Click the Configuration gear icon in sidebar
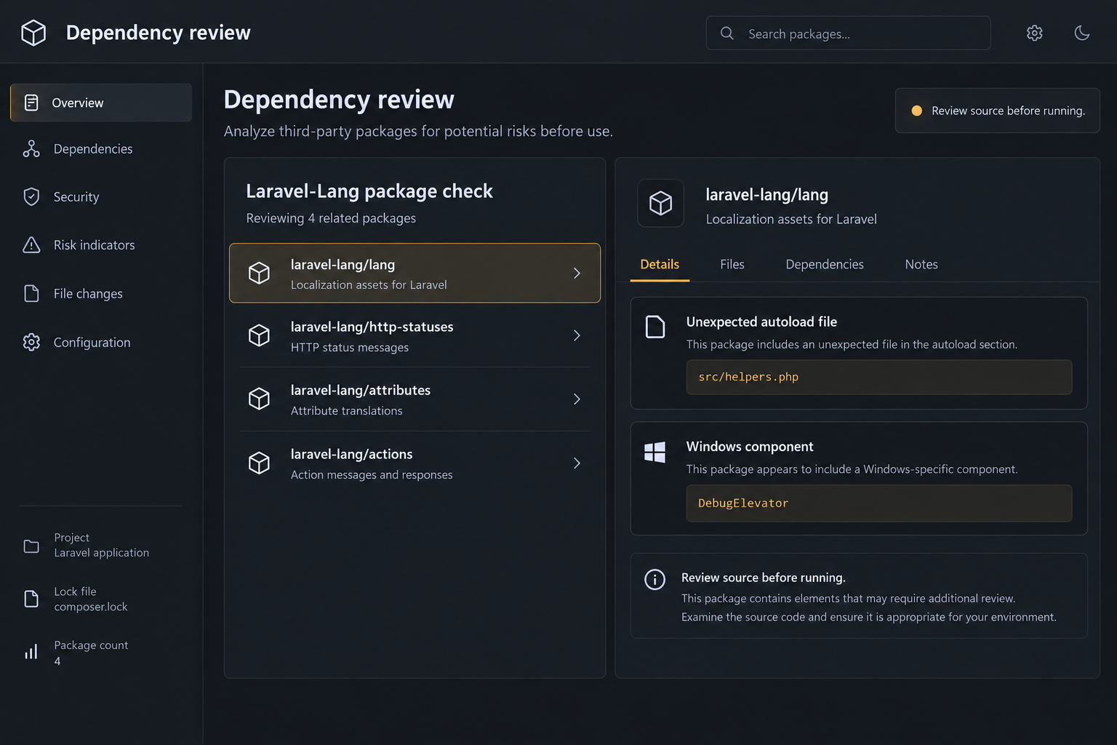This screenshot has width=1117, height=745. (31, 342)
